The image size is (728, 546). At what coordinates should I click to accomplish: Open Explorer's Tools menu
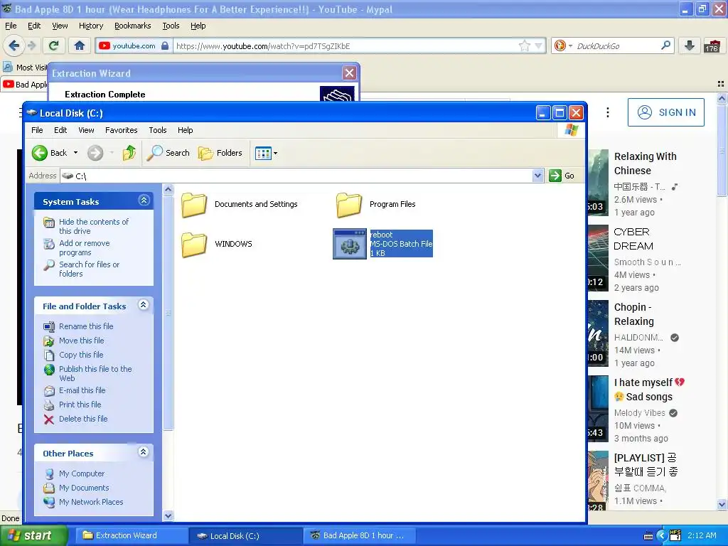pos(157,130)
